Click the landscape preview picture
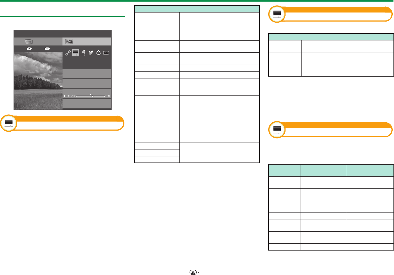This screenshot has height=275, width=394. click(38, 81)
